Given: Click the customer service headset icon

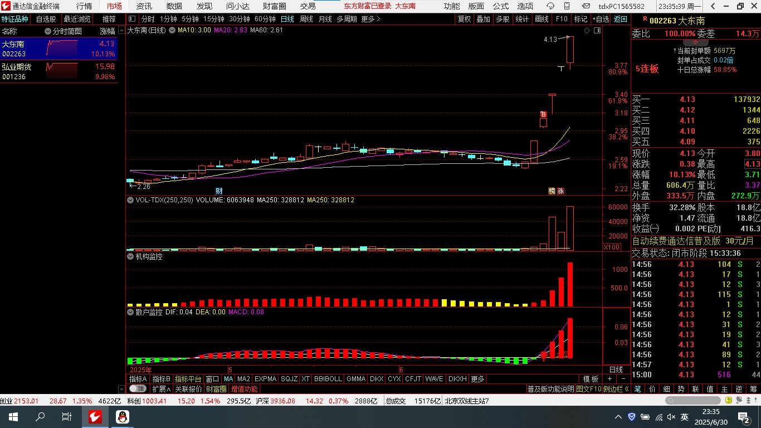Looking at the screenshot, I should click(550, 6).
